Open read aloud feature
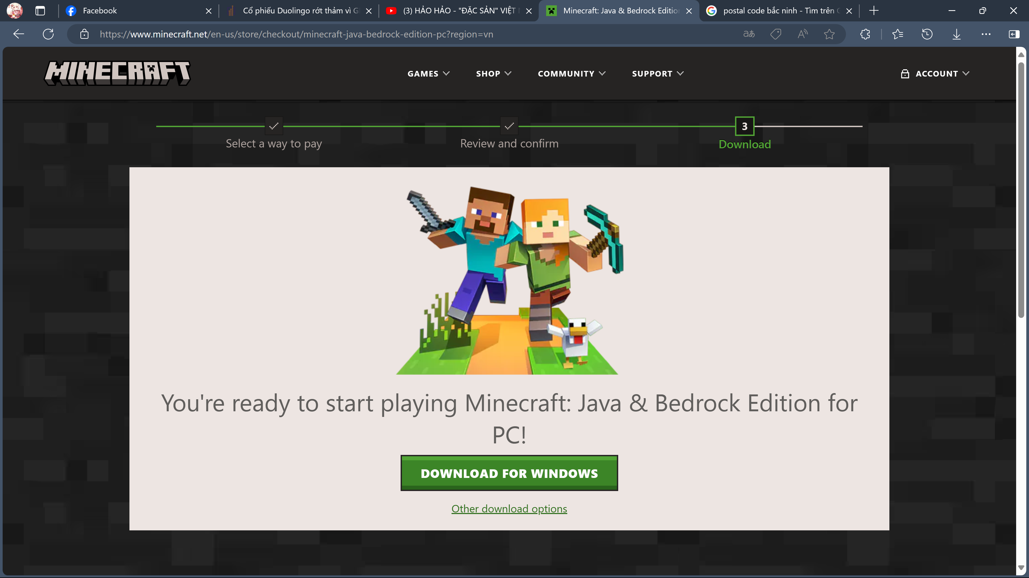This screenshot has height=578, width=1029. click(802, 34)
